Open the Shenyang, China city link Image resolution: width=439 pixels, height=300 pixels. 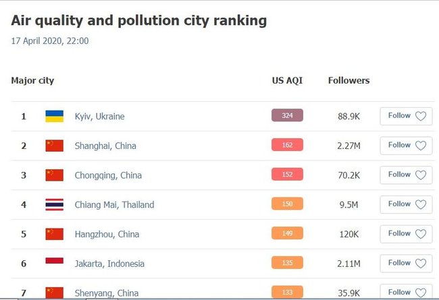[108, 293]
